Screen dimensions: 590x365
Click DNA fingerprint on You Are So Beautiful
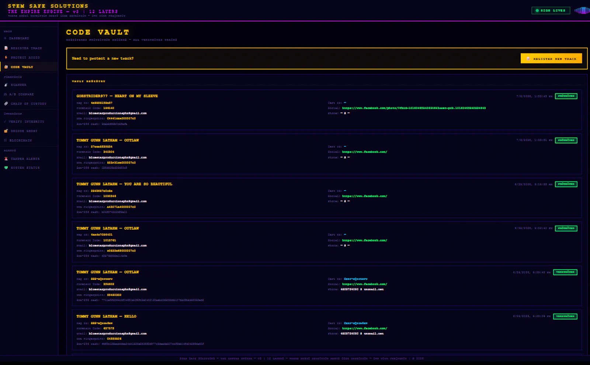point(121,207)
